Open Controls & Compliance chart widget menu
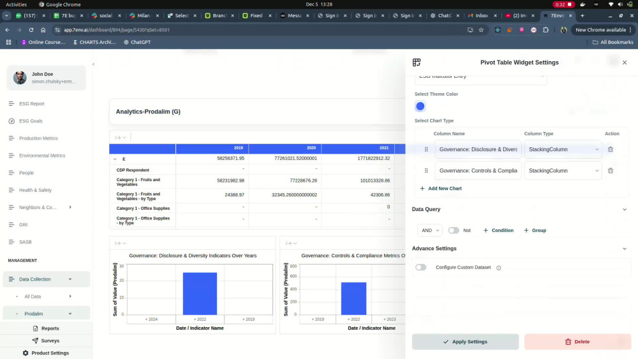 [x=291, y=243]
